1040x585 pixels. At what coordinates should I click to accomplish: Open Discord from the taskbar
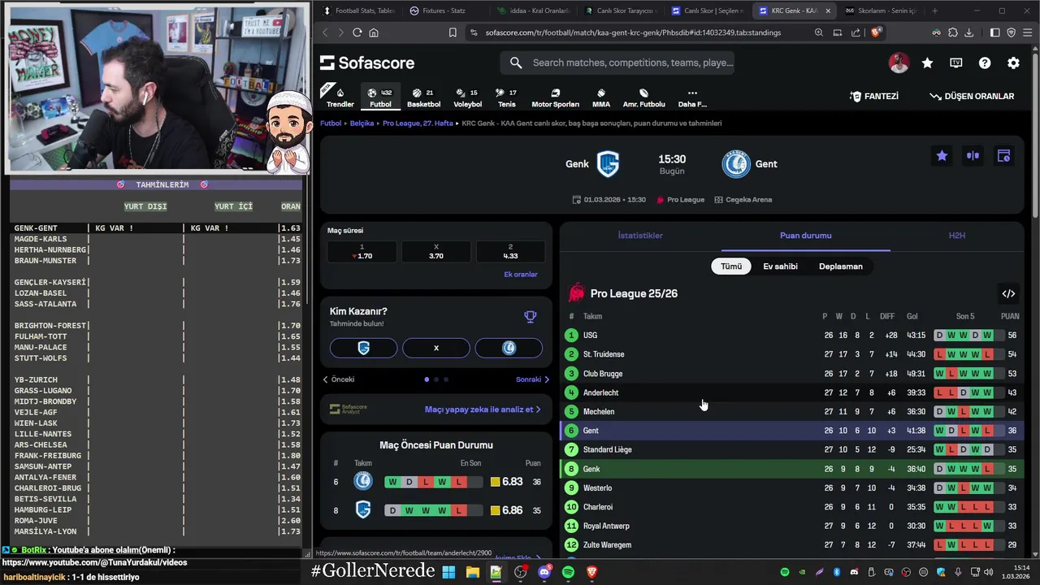point(544,572)
